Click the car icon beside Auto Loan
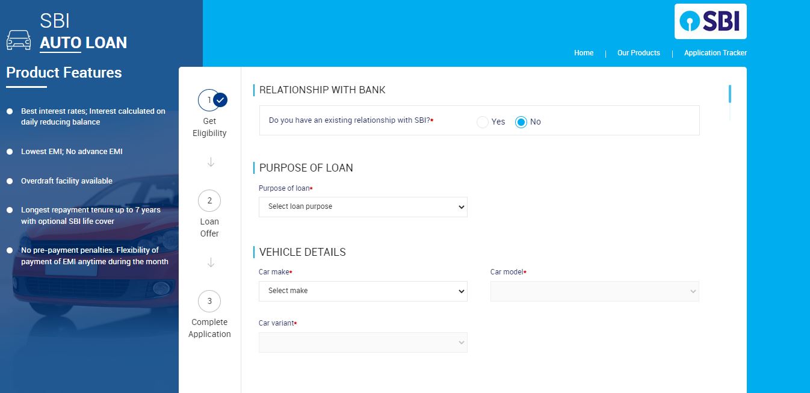 tap(18, 40)
